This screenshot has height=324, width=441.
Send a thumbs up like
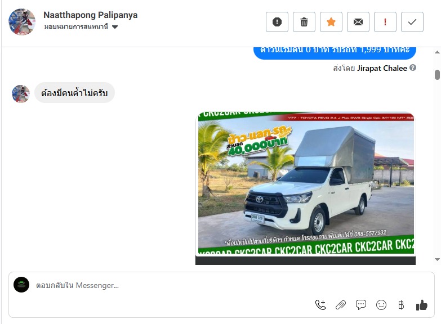422,305
